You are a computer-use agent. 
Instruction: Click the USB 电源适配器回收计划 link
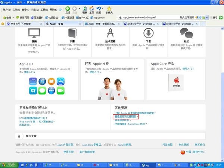click(x=32, y=118)
